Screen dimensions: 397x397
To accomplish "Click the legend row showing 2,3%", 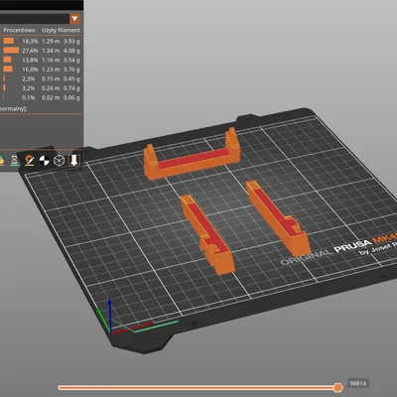I will [41, 78].
